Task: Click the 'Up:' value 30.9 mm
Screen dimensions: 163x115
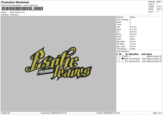Action: (133, 32)
